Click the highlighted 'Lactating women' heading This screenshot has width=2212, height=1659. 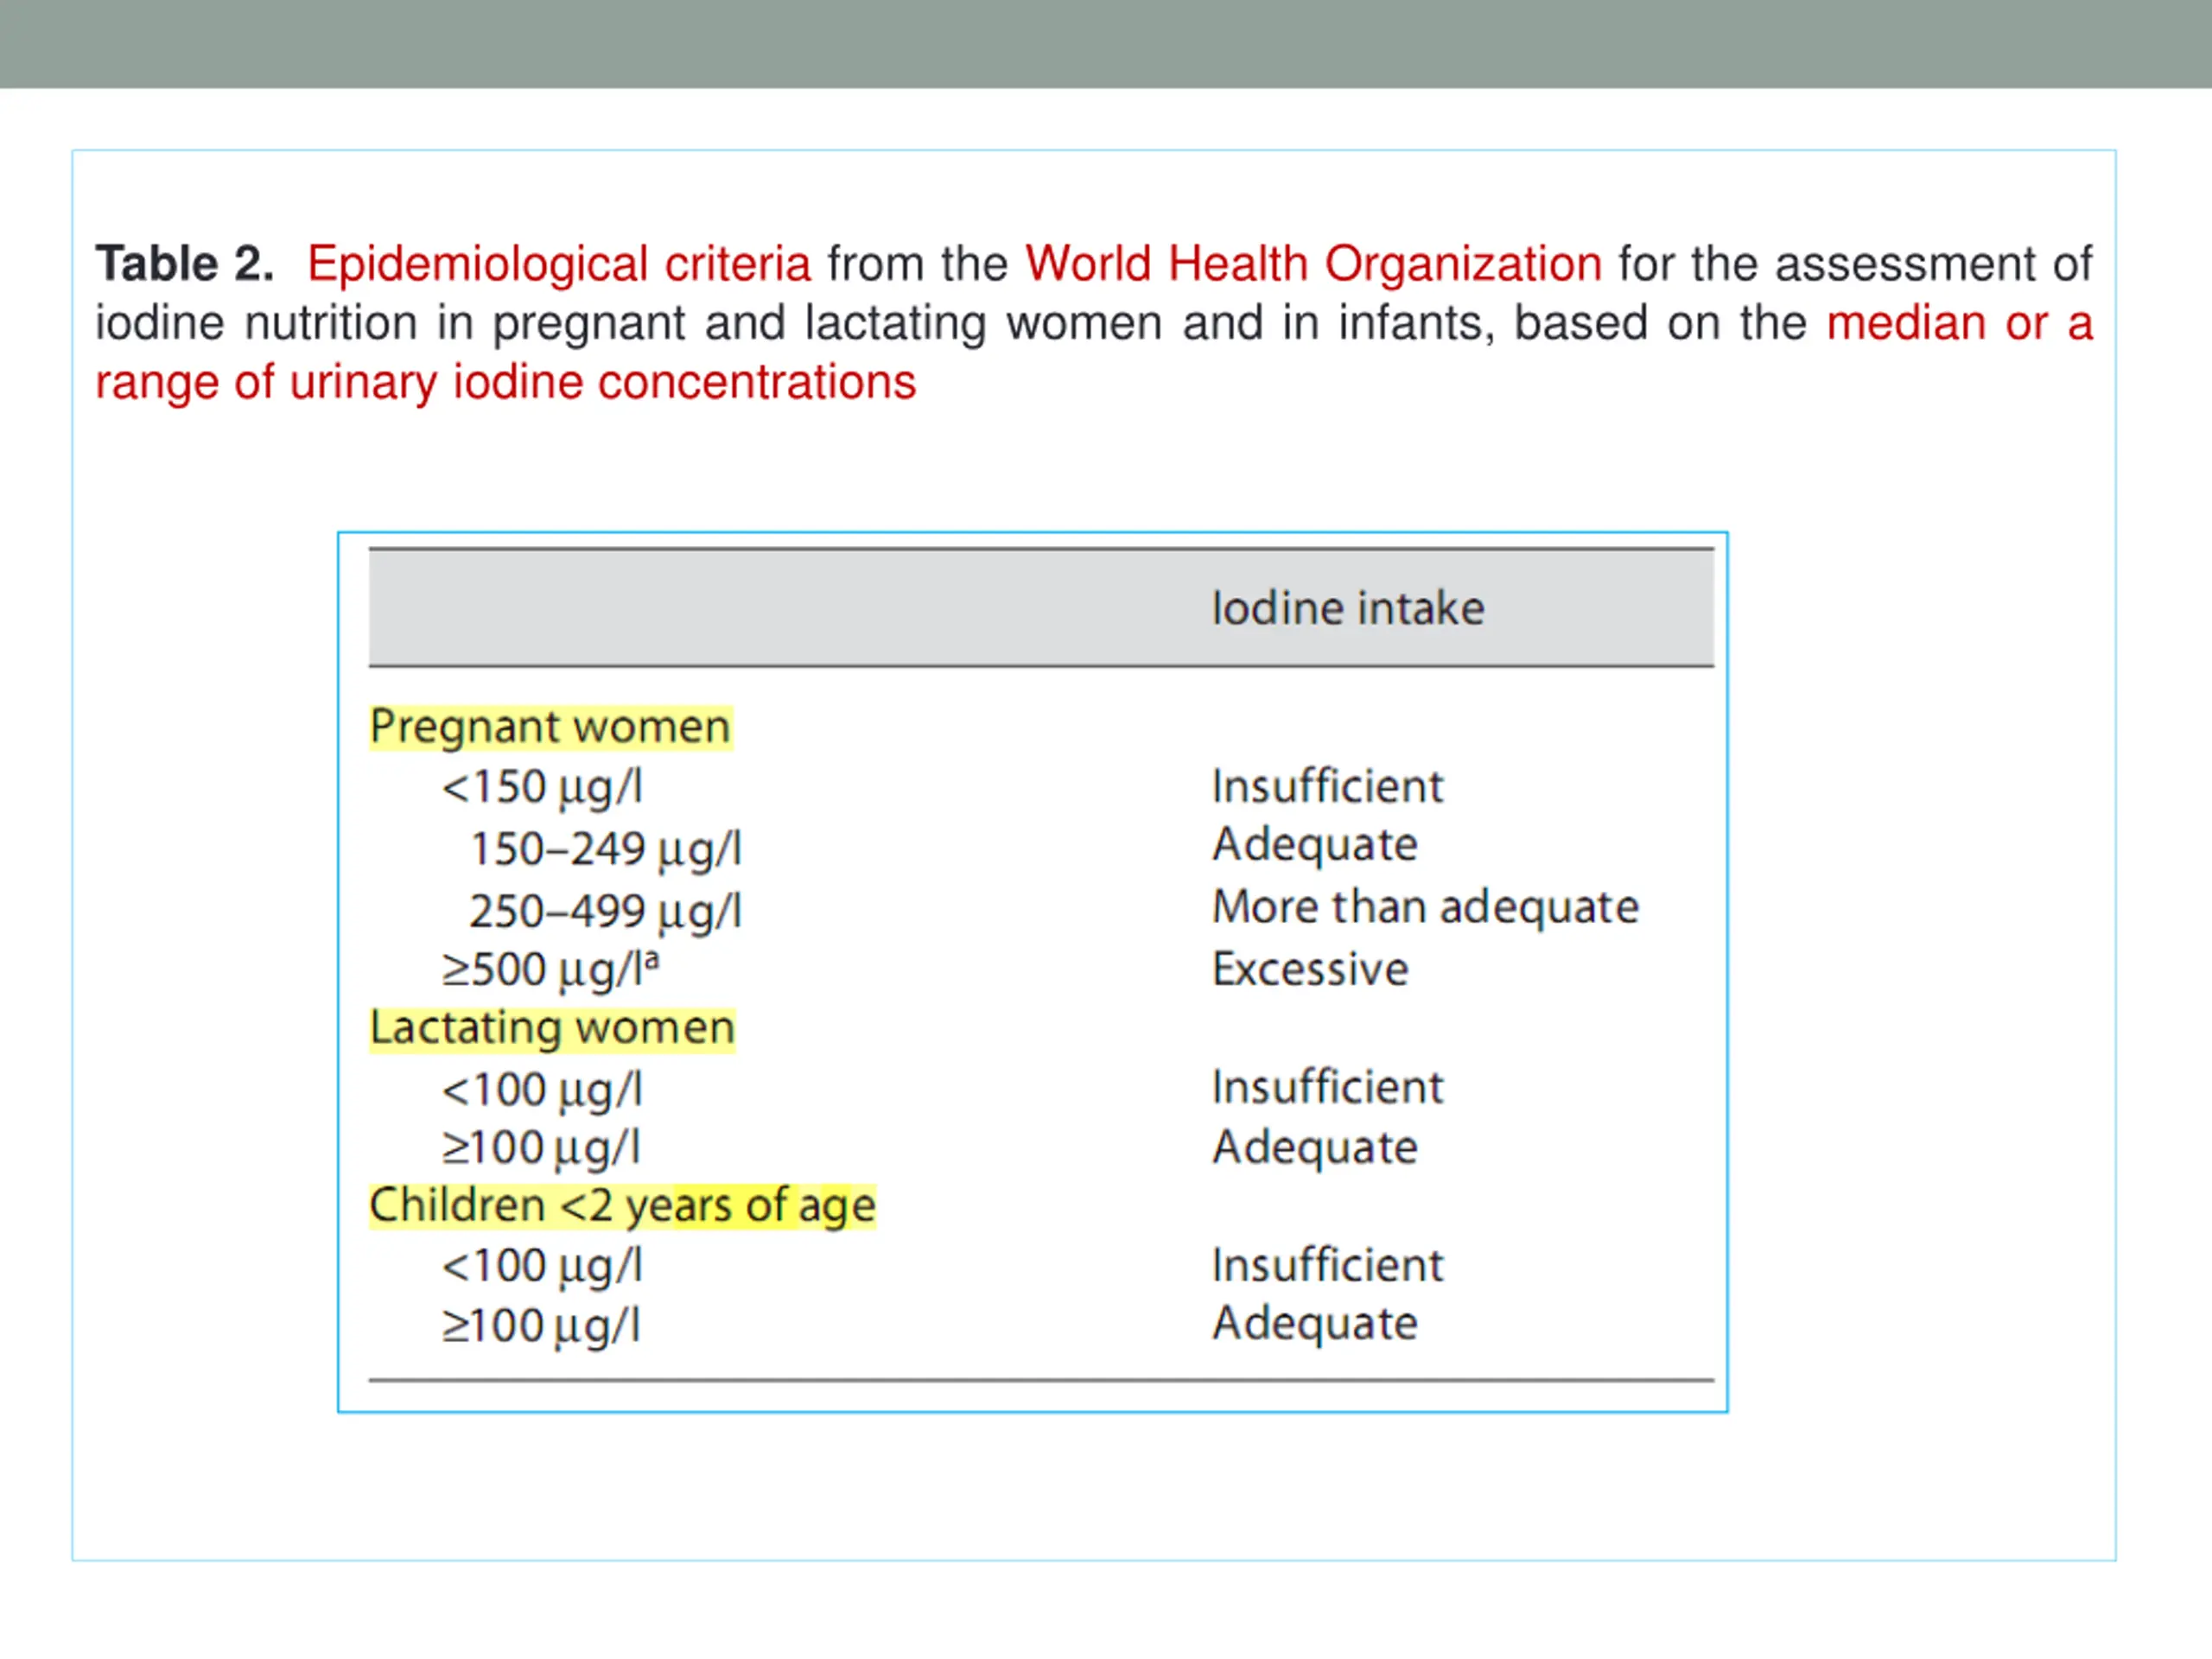point(552,1029)
